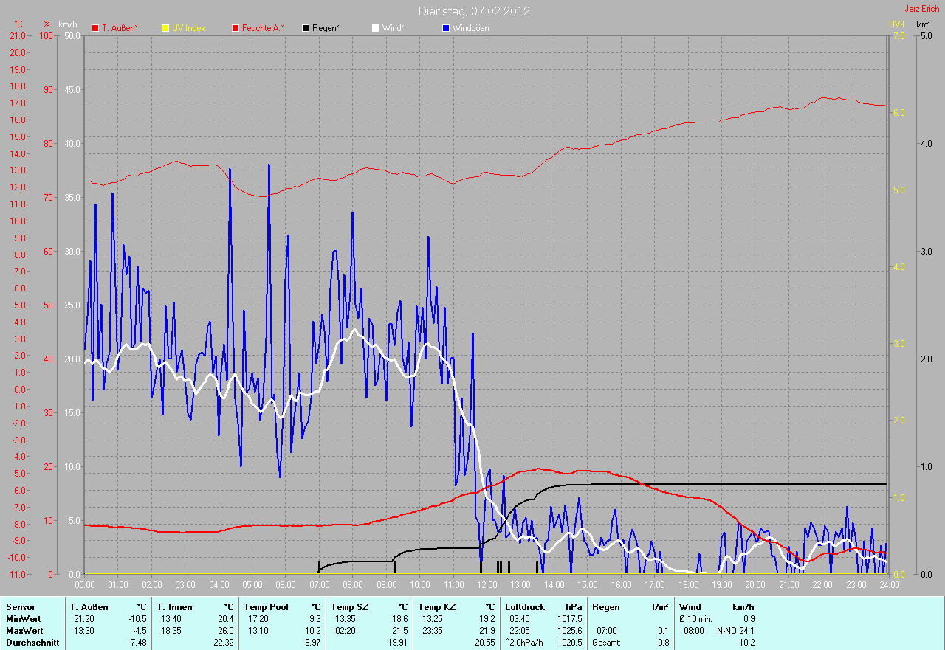Click the T. Innen column header
This screenshot has height=650, width=945.
tap(174, 606)
